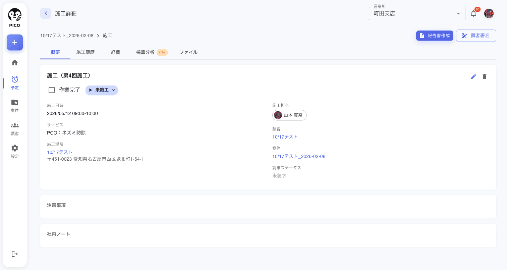Click the 山本 真奈 assignee chip
Image resolution: width=507 pixels, height=270 pixels.
[289, 115]
